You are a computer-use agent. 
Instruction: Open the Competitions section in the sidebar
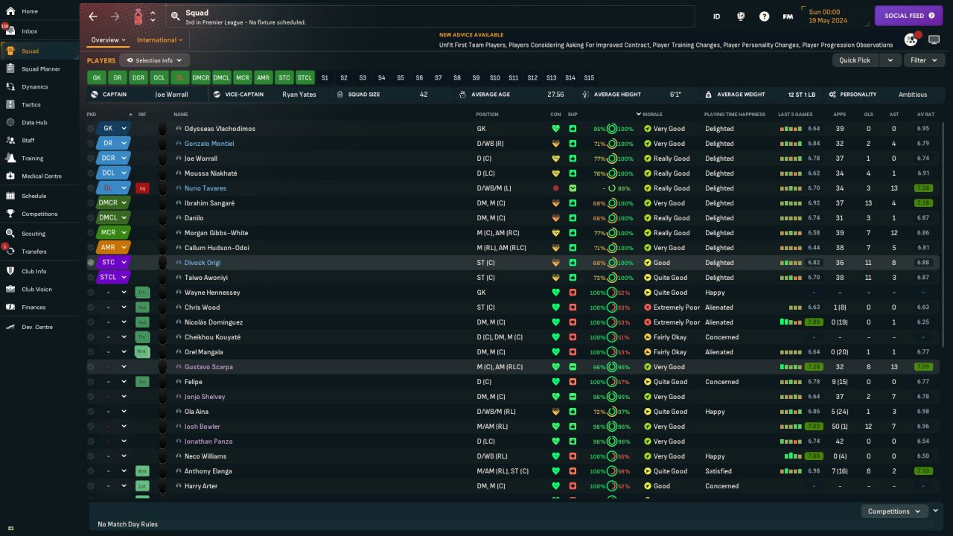coord(39,214)
